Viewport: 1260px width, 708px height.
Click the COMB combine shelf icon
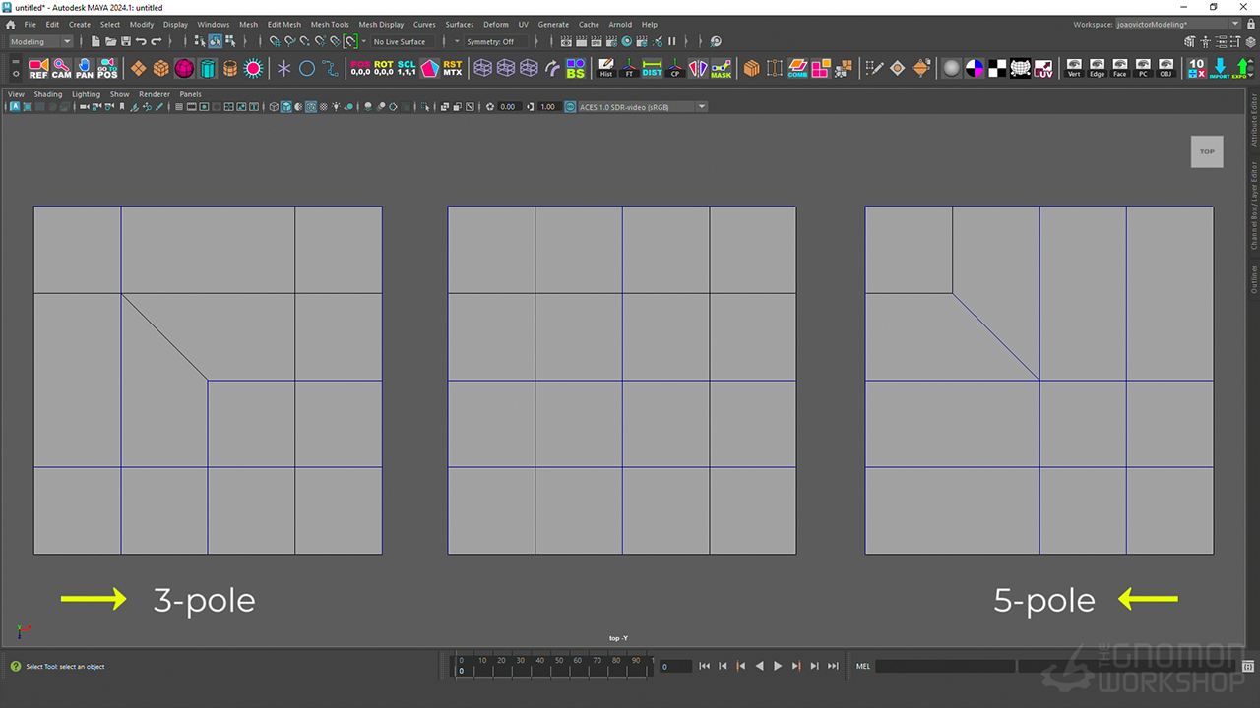tap(797, 68)
